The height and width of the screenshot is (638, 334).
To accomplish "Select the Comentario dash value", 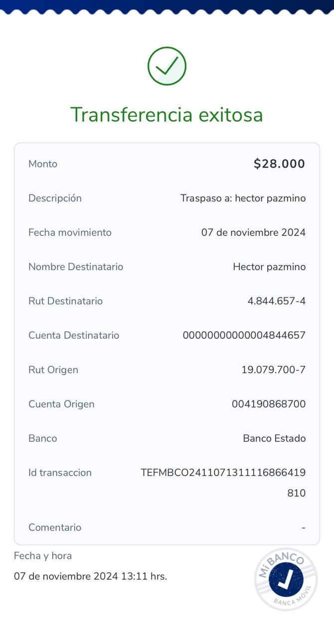I will pos(303,528).
